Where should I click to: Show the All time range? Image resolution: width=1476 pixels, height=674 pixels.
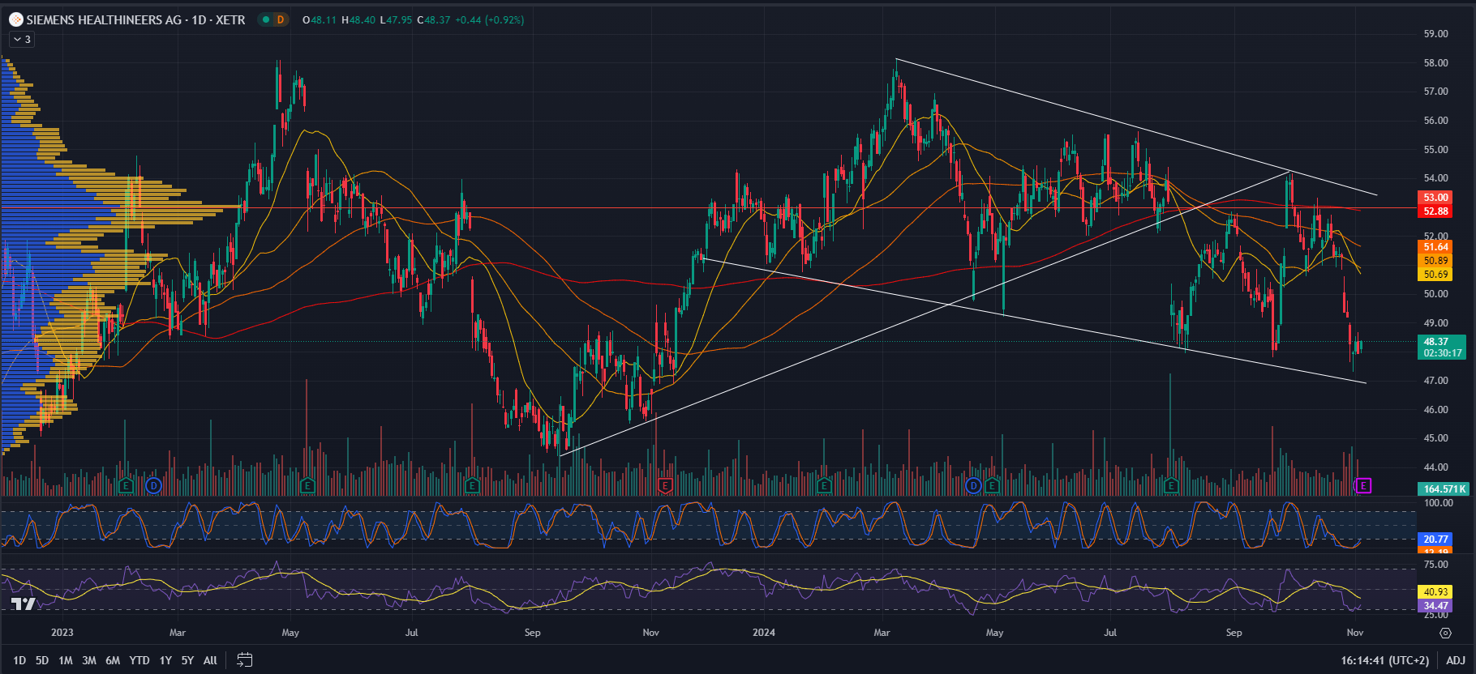[x=210, y=660]
